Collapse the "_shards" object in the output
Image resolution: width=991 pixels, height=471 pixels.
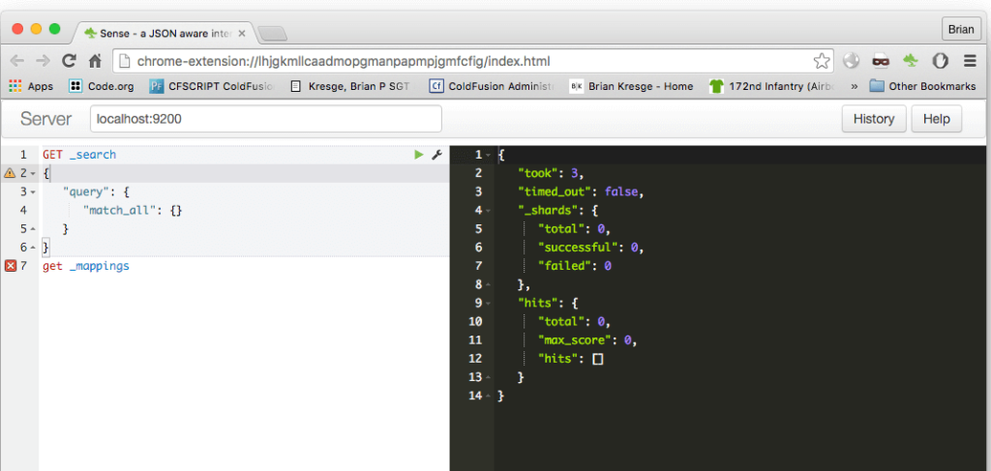point(489,210)
